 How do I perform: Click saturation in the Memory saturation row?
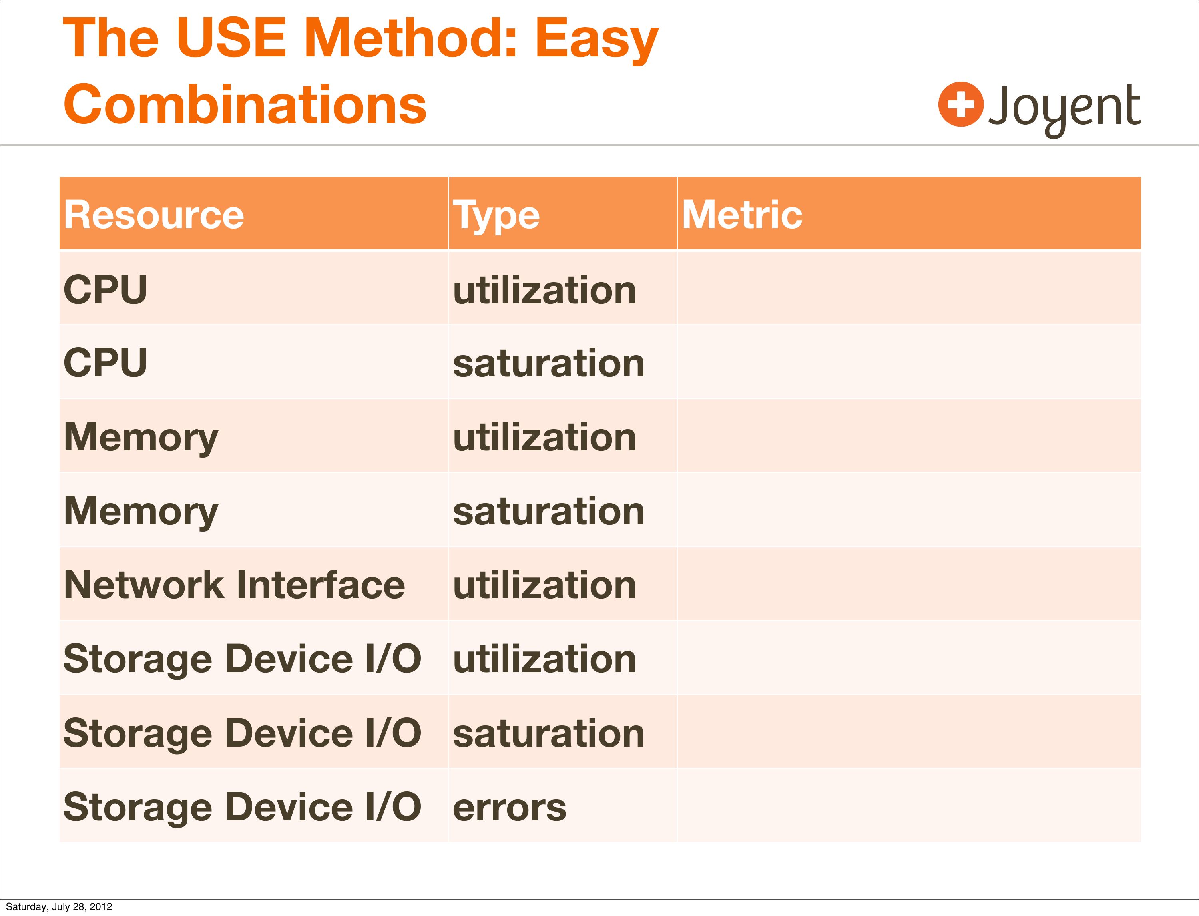tap(548, 511)
